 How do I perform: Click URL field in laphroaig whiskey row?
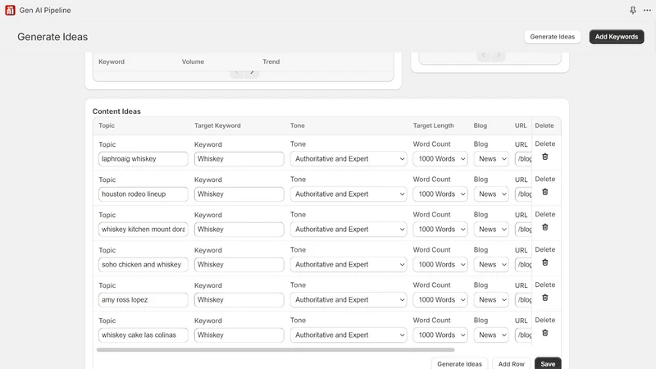pyautogui.click(x=523, y=159)
